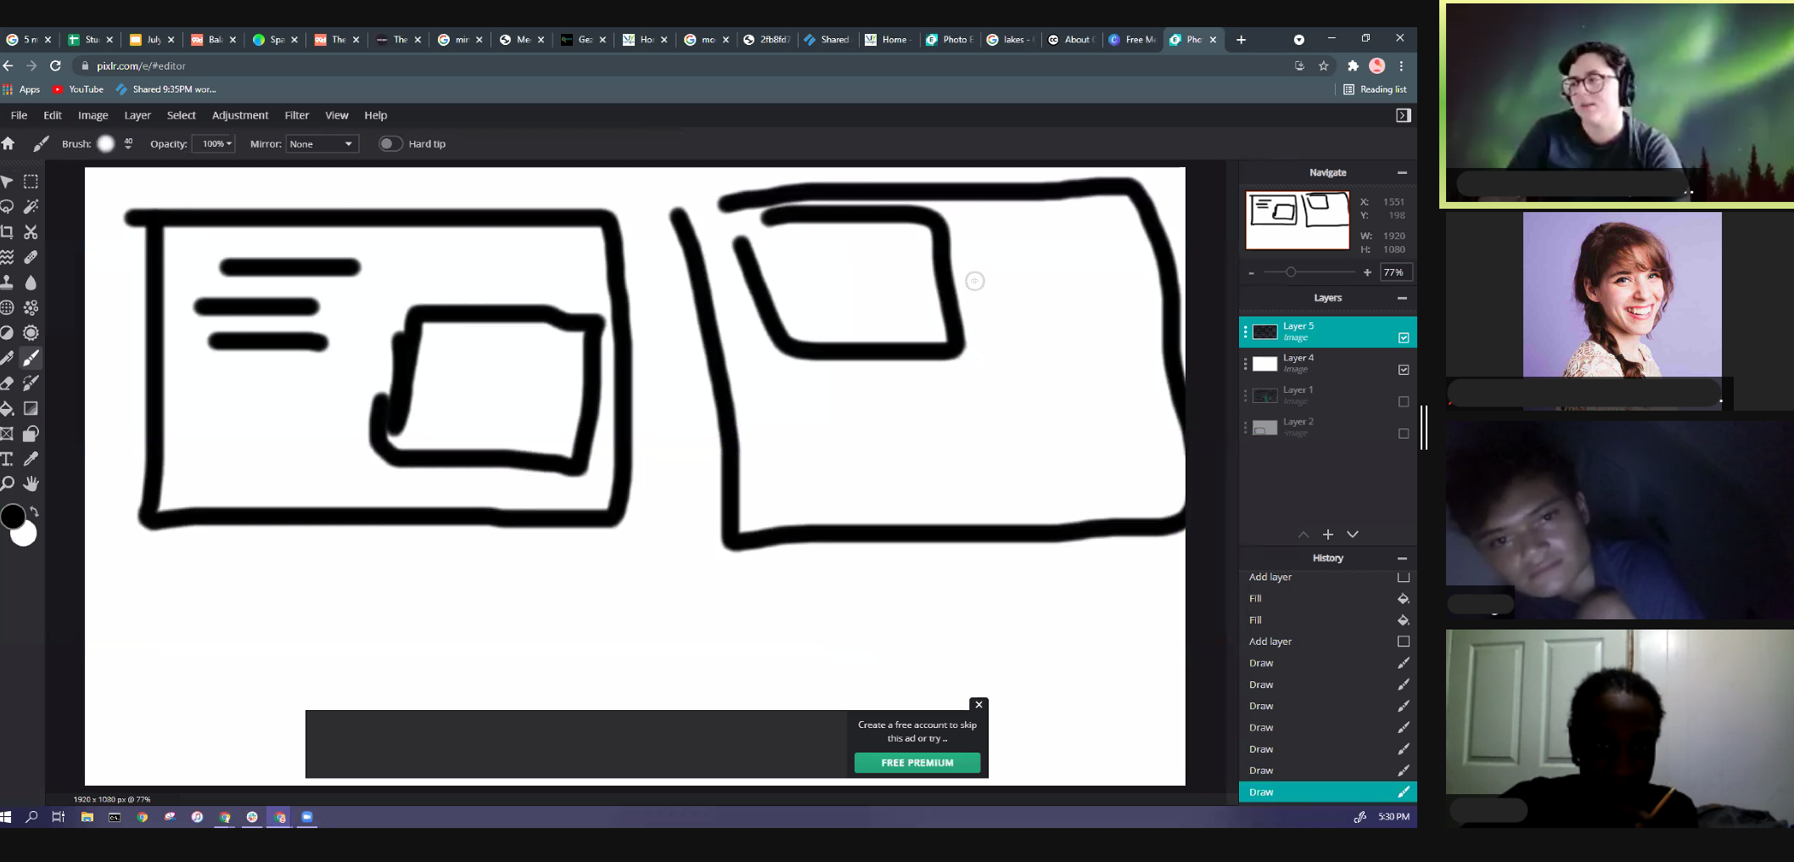Select the Text tool
This screenshot has width=1794, height=862.
7,459
